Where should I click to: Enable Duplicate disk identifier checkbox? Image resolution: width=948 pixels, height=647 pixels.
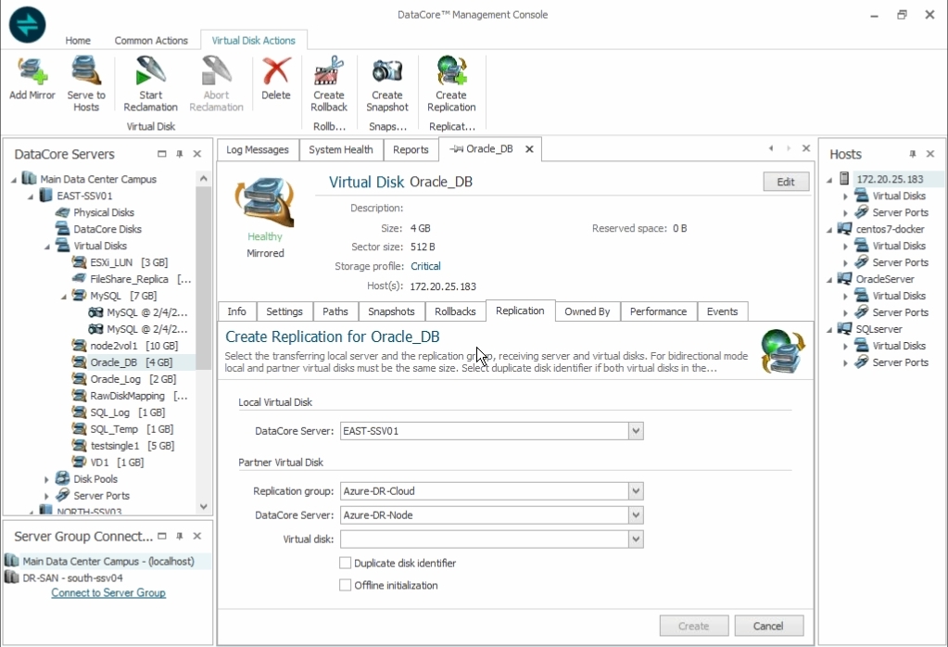coord(346,563)
